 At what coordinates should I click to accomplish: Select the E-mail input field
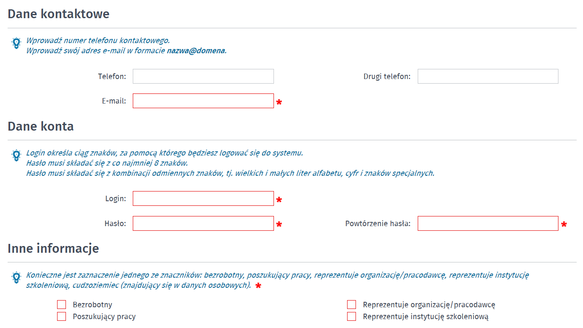click(x=203, y=101)
